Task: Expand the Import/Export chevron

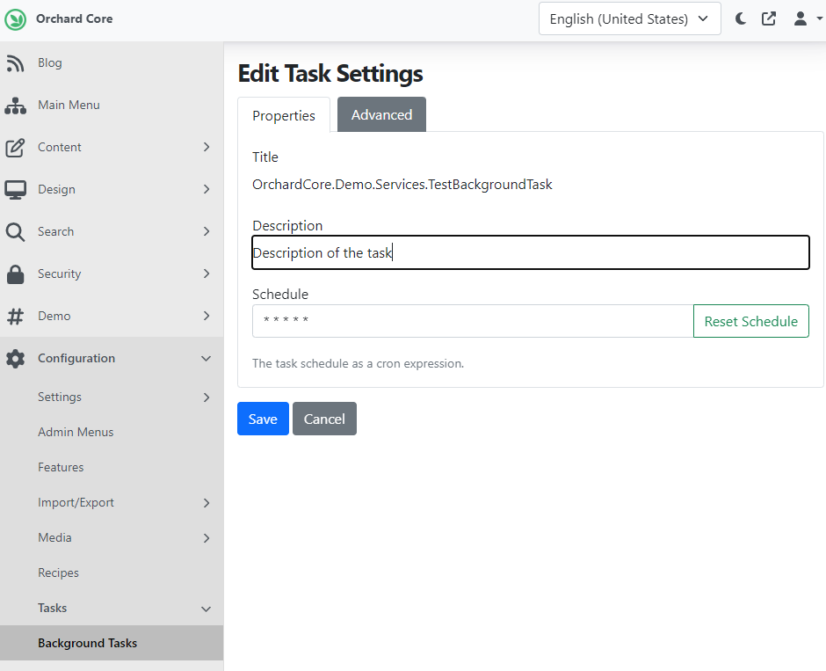Action: [206, 503]
